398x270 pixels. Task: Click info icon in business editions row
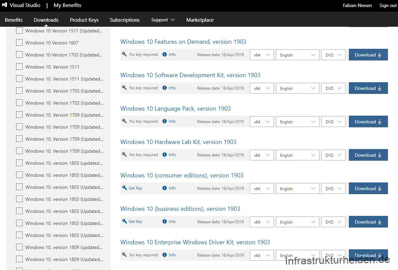(x=165, y=221)
